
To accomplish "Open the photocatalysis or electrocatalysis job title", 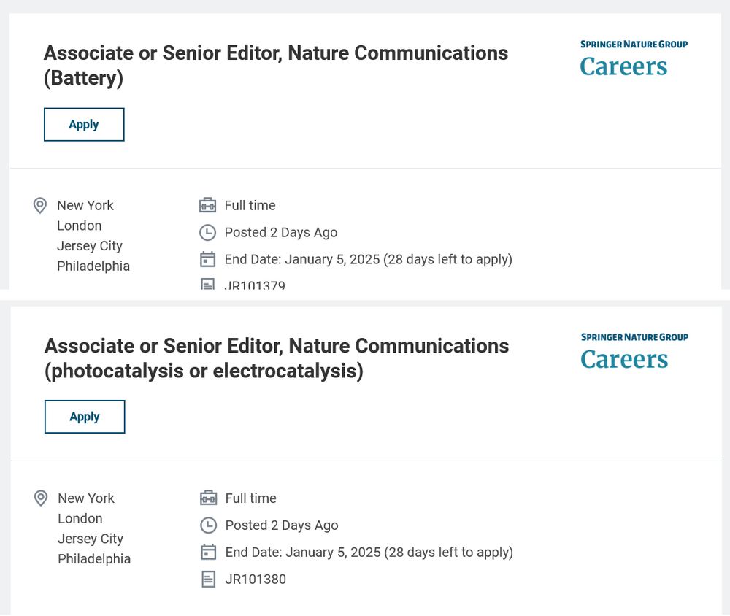I will coord(277,358).
